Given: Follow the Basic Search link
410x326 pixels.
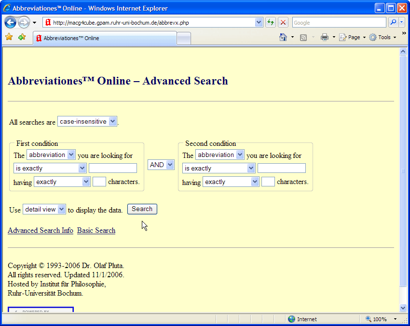Looking at the screenshot, I should coord(96,230).
